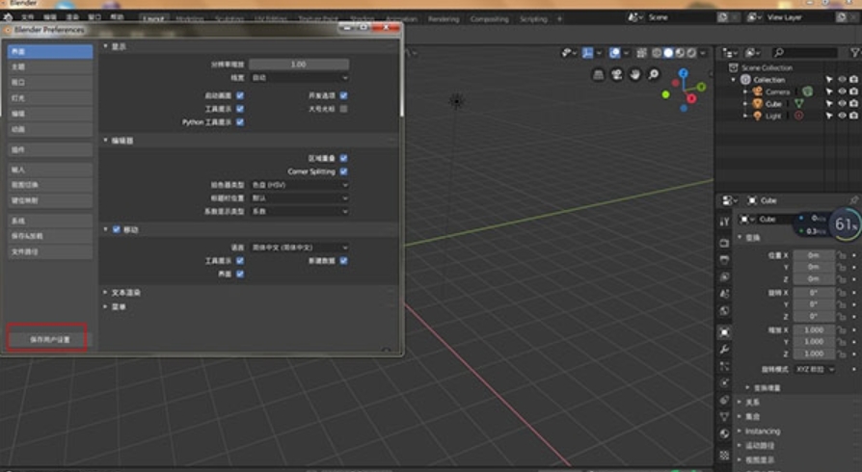
Task: Open the Tool properties tab
Action: 724,222
